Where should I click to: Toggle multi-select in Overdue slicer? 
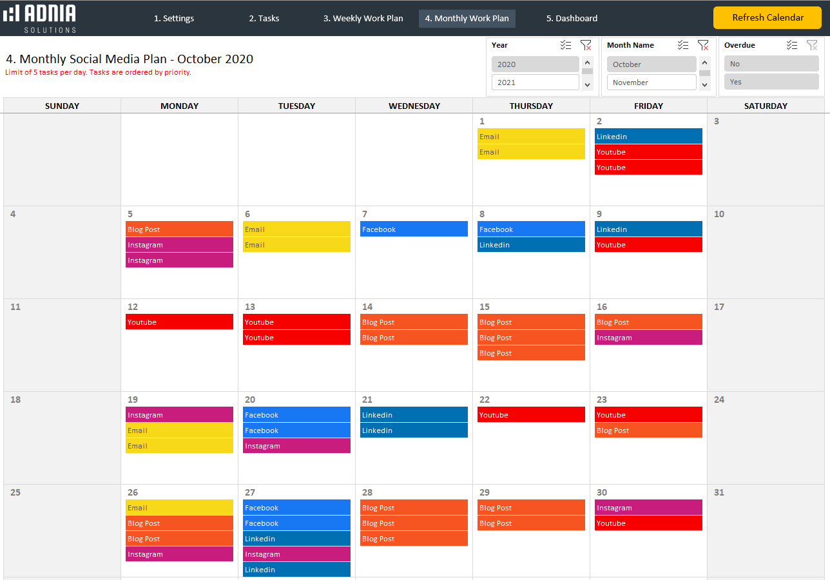click(x=792, y=45)
